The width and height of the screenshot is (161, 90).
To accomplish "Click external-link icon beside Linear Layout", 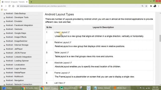I will pyautogui.click(x=68, y=32).
